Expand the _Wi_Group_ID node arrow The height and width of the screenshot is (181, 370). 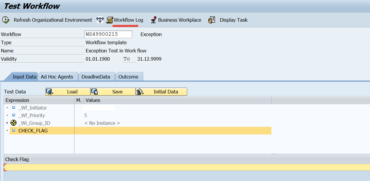pos(7,123)
